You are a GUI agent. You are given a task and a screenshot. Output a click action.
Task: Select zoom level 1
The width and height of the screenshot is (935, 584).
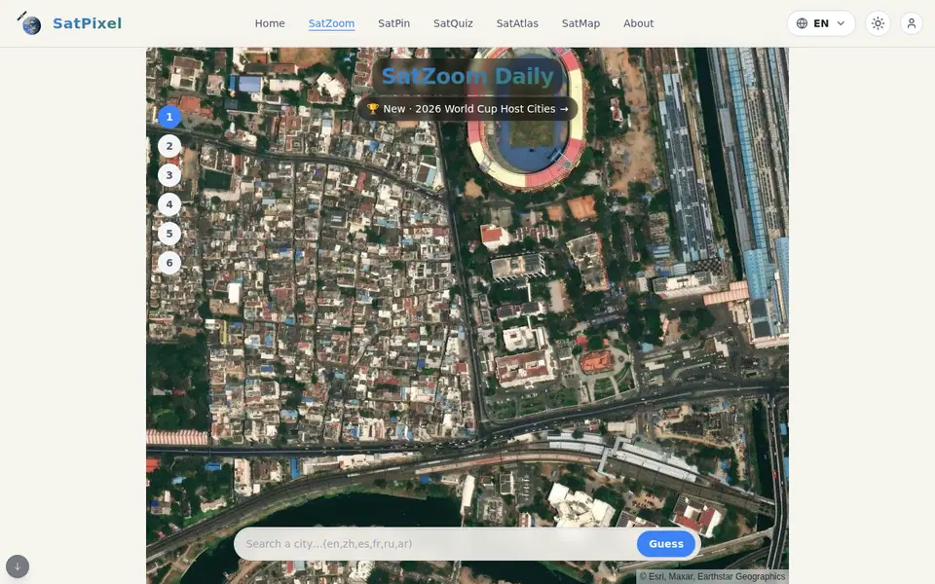tap(169, 117)
